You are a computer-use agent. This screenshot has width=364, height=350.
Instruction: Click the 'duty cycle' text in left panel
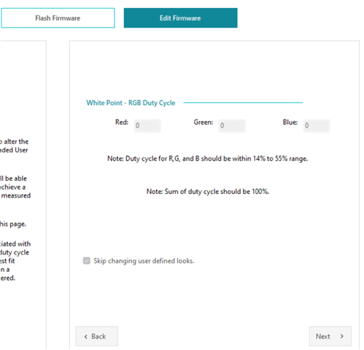(15, 252)
